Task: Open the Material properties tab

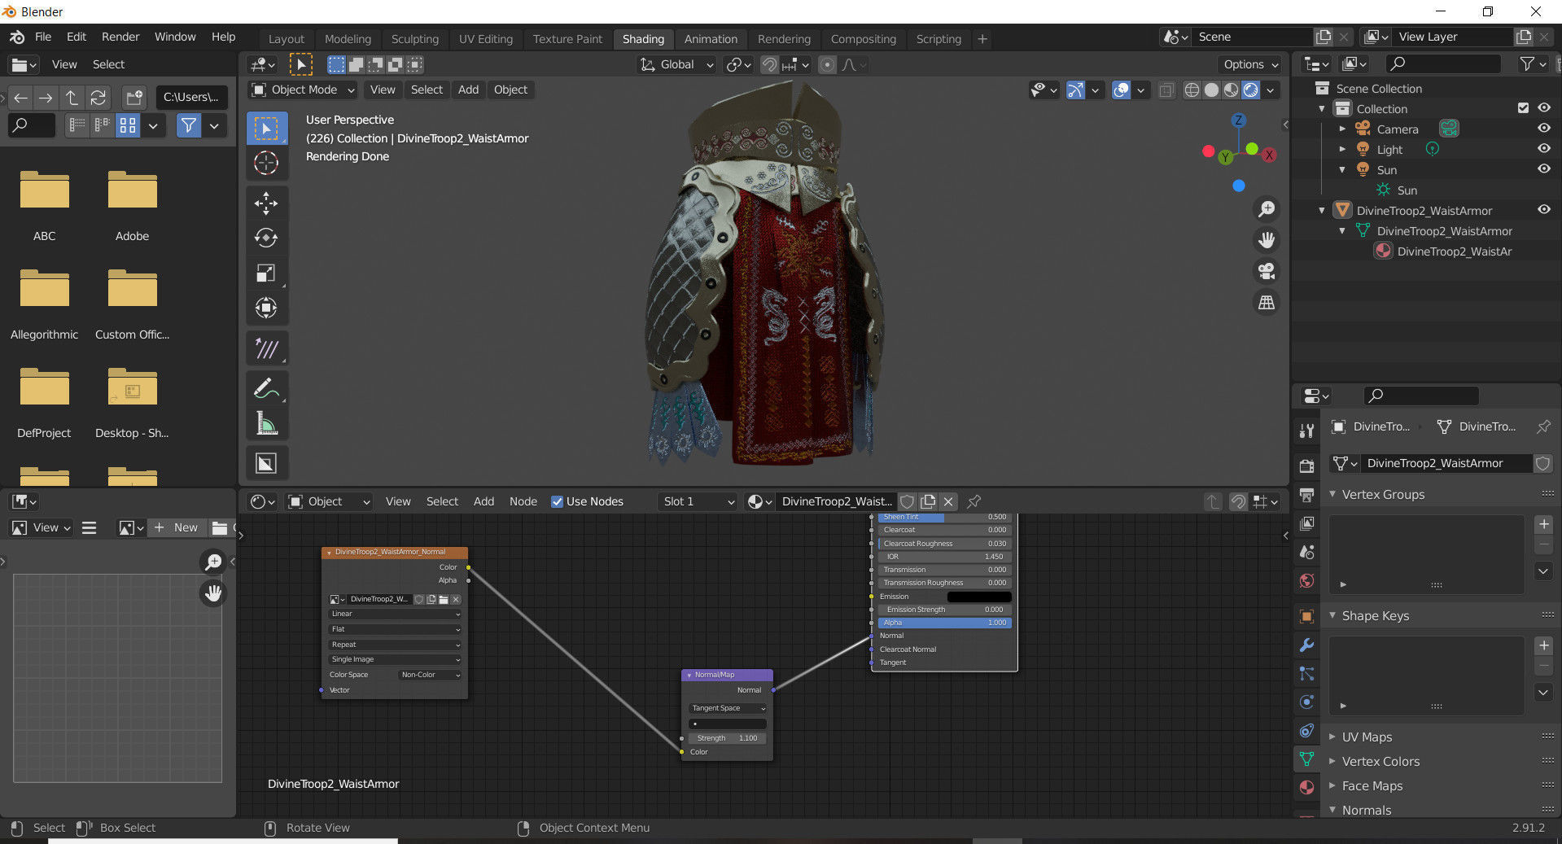Action: pos(1306,787)
